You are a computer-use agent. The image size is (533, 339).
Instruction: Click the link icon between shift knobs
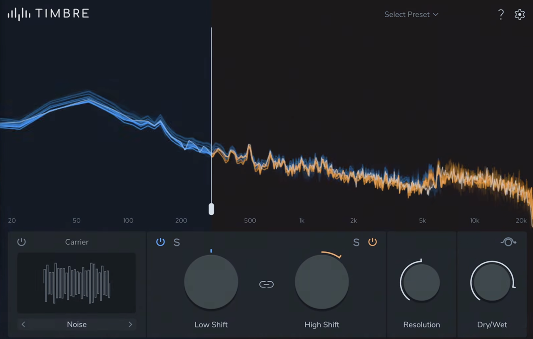point(266,284)
